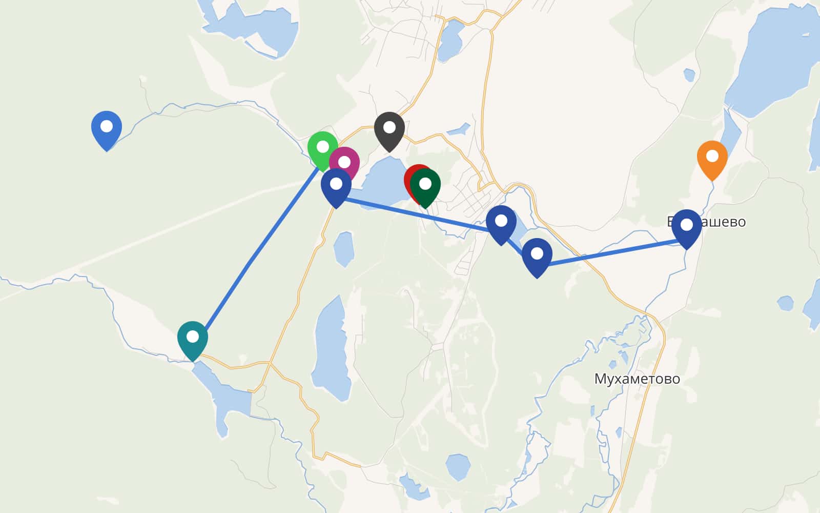
Task: Select the teal pin at the route's southwest end
Action: point(193,340)
